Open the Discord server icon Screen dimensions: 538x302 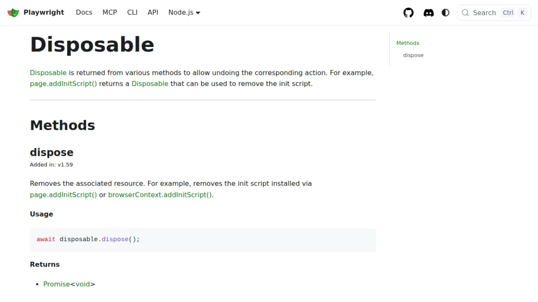click(429, 13)
